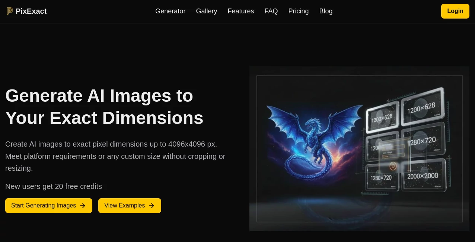Select the glowing generate orb in the hero image
This screenshot has width=475, height=242.
pyautogui.click(x=393, y=166)
